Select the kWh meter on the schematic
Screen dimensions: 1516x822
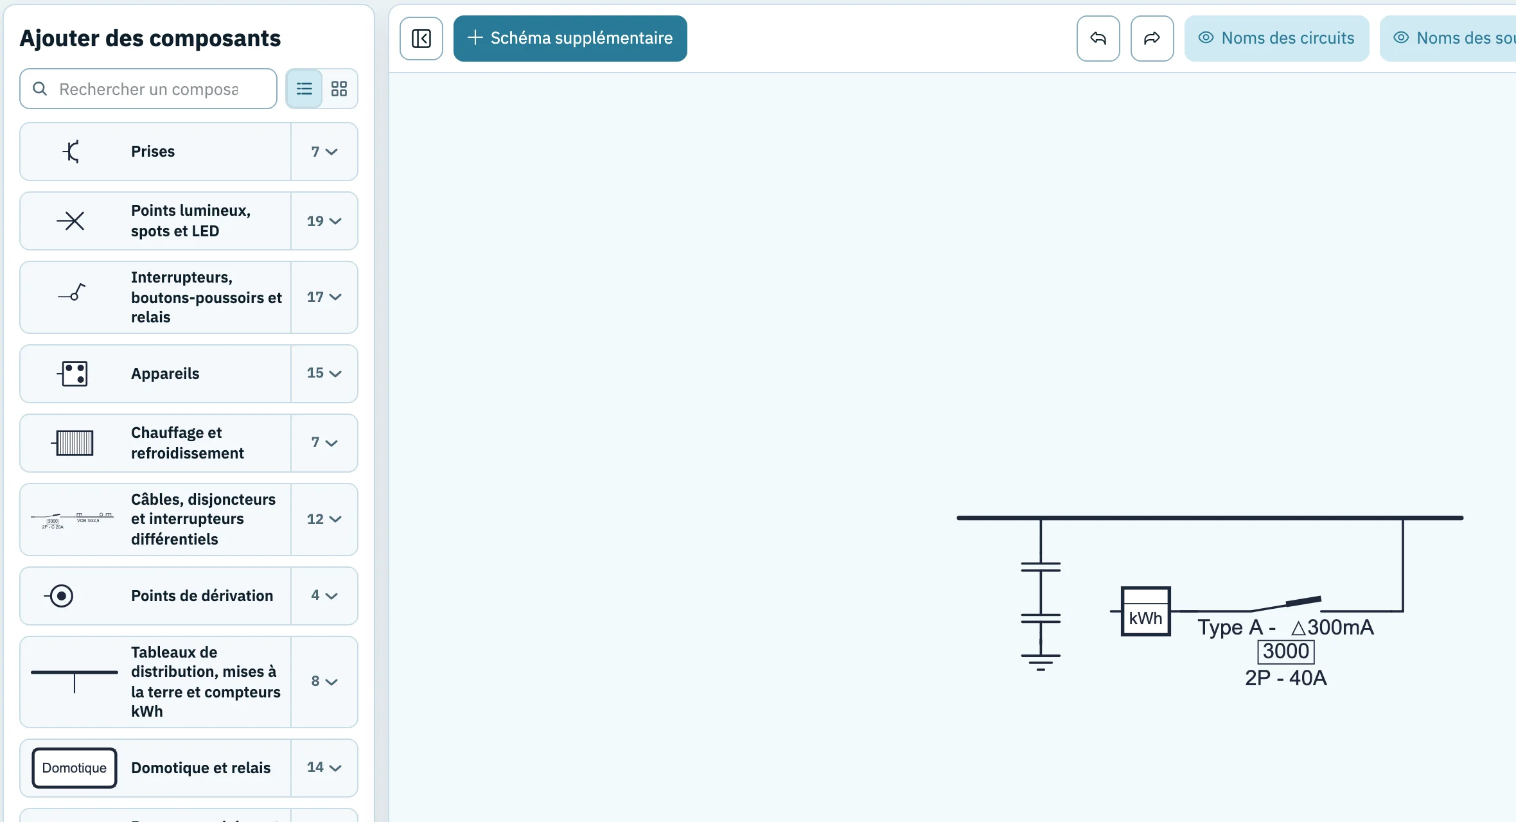pos(1146,611)
